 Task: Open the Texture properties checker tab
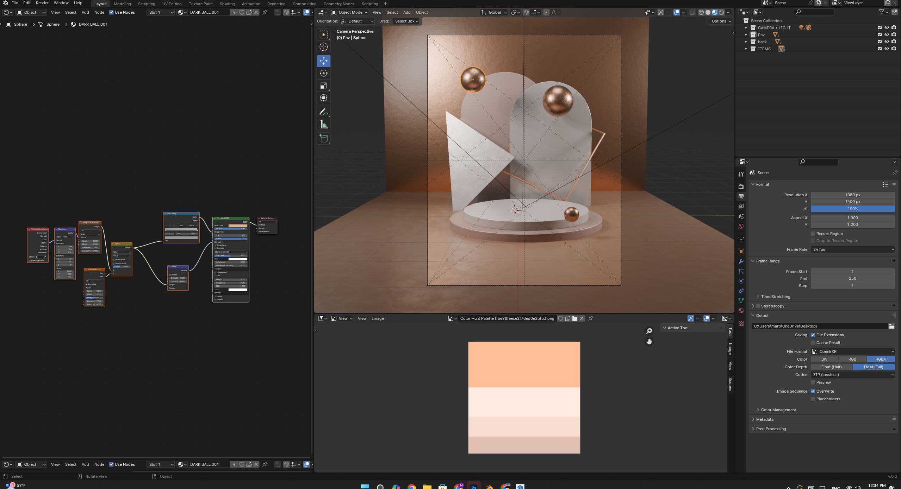pyautogui.click(x=741, y=323)
